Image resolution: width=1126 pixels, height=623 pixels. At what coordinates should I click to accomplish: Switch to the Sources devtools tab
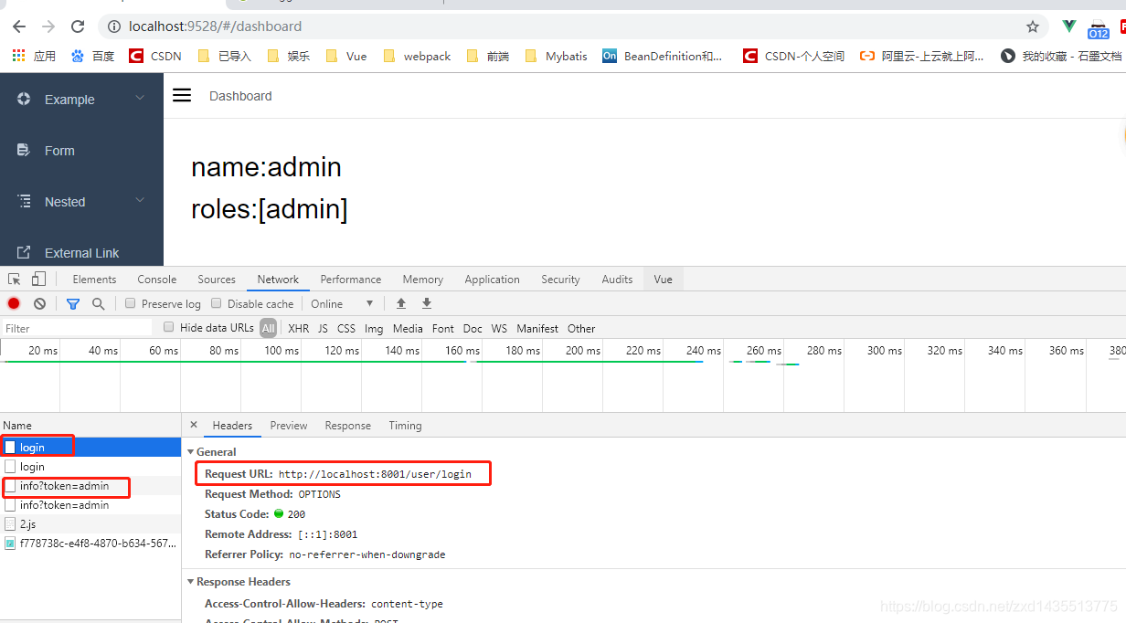217,279
